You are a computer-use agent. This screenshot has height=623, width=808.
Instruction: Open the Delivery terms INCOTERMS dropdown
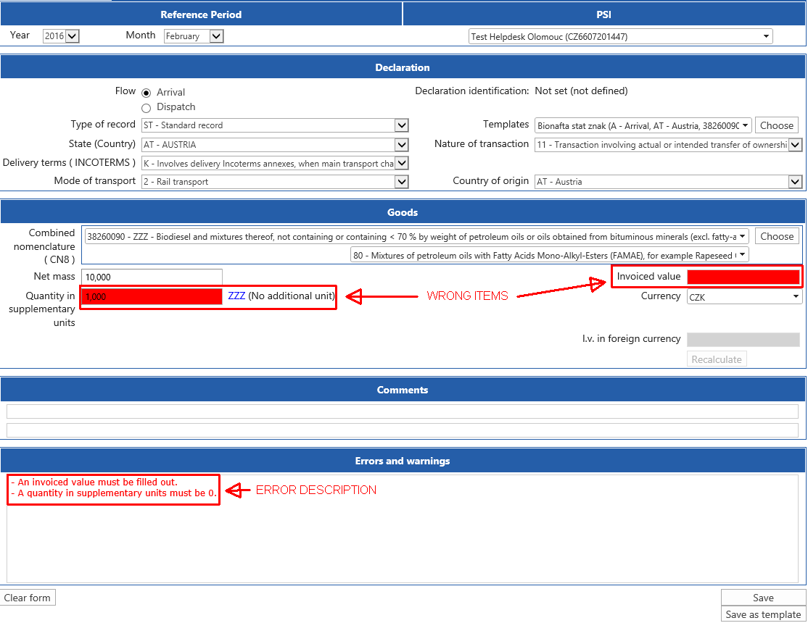coord(275,163)
